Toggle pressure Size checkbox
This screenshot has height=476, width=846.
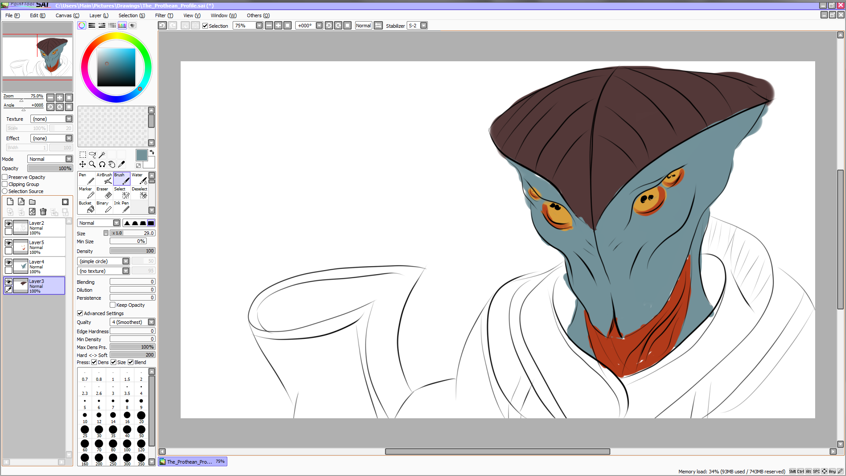tap(113, 362)
